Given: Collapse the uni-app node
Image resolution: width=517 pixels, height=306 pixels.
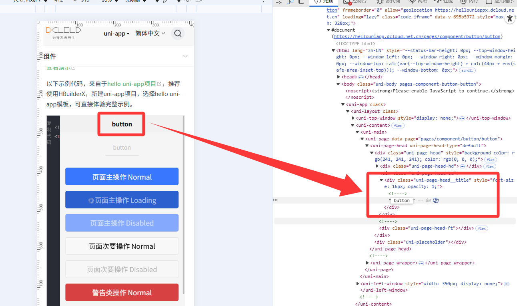Looking at the screenshot, I should tap(343, 104).
